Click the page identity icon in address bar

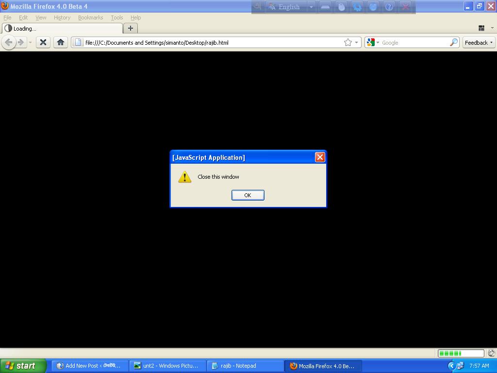(78, 42)
